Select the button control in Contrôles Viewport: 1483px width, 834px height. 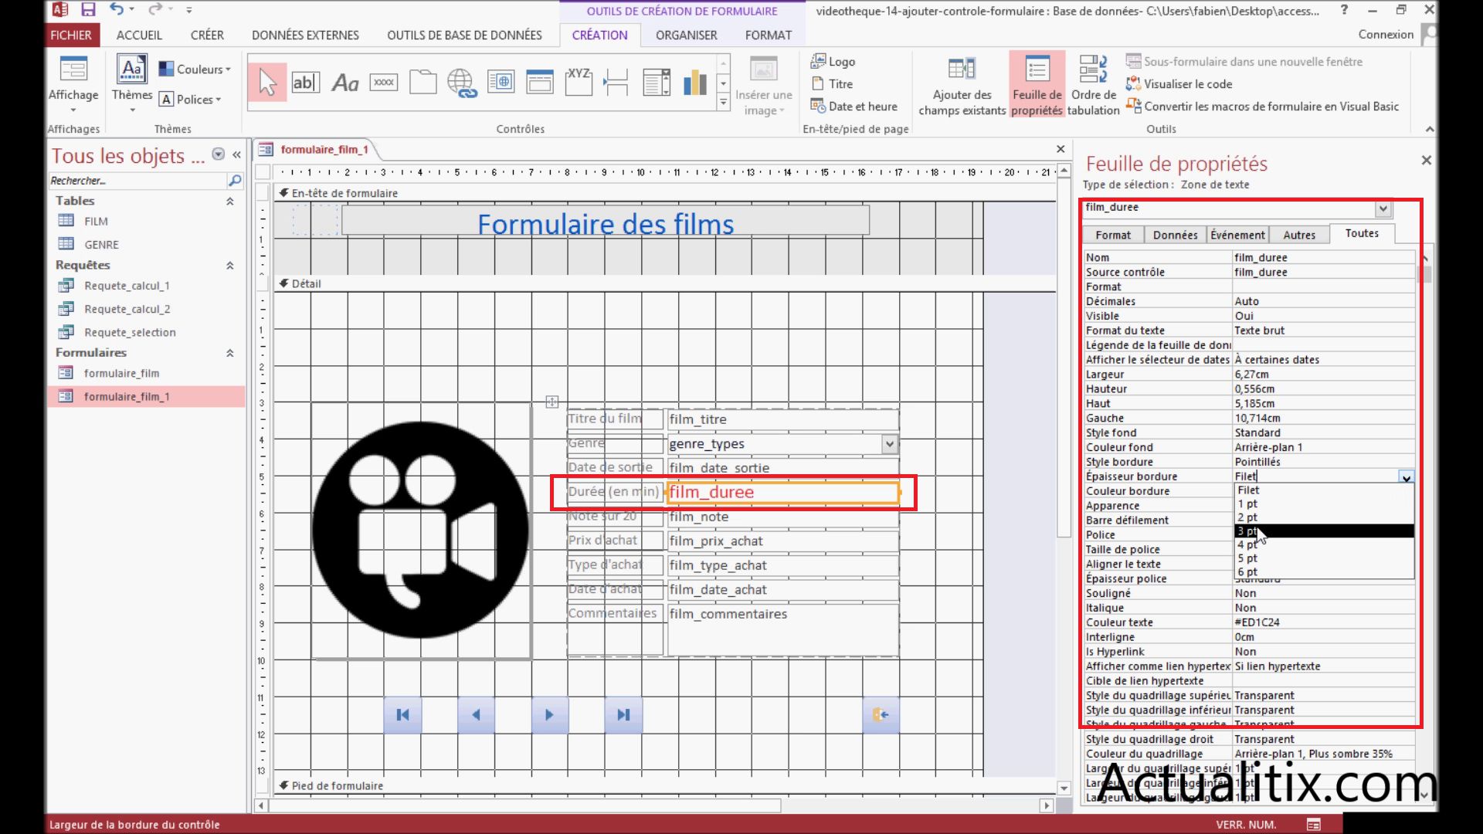[x=383, y=82]
